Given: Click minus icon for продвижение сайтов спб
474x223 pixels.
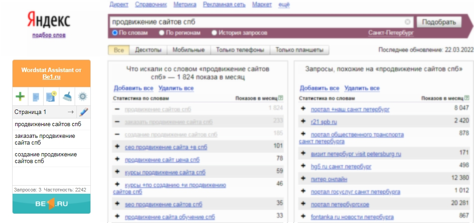Looking at the screenshot, I should pos(117,109).
